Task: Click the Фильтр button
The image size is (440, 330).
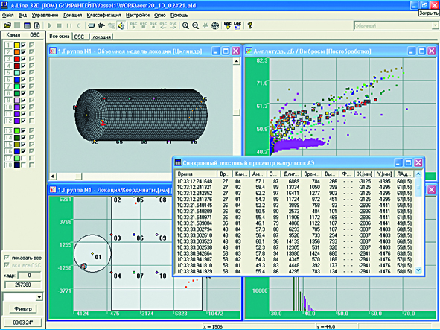Action: pyautogui.click(x=23, y=309)
